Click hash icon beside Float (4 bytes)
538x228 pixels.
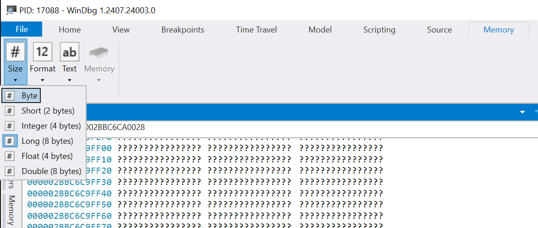[10, 156]
